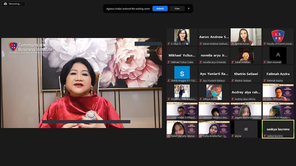The height and width of the screenshot is (166, 296).
Task: Select Sahel Alfathan's video thumbnail
Action: [246, 54]
